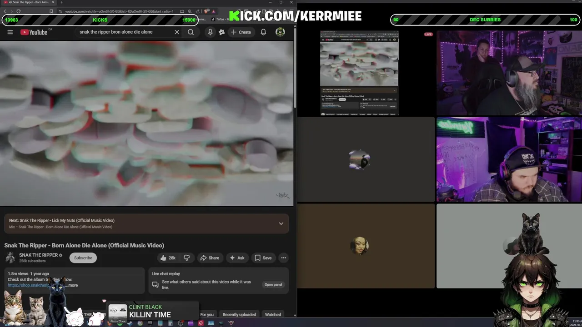Click the zoom magnifier icon in the address bar
Viewport: 582px width, 327px height.
190,11
